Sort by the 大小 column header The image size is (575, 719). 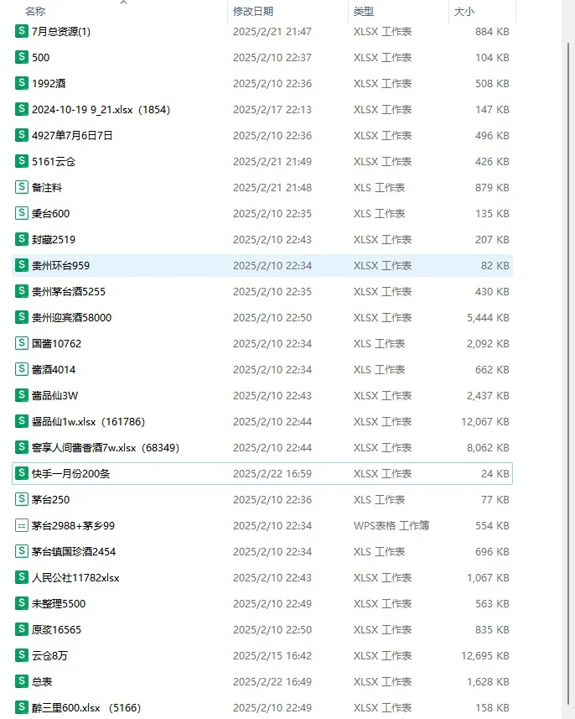[x=464, y=11]
